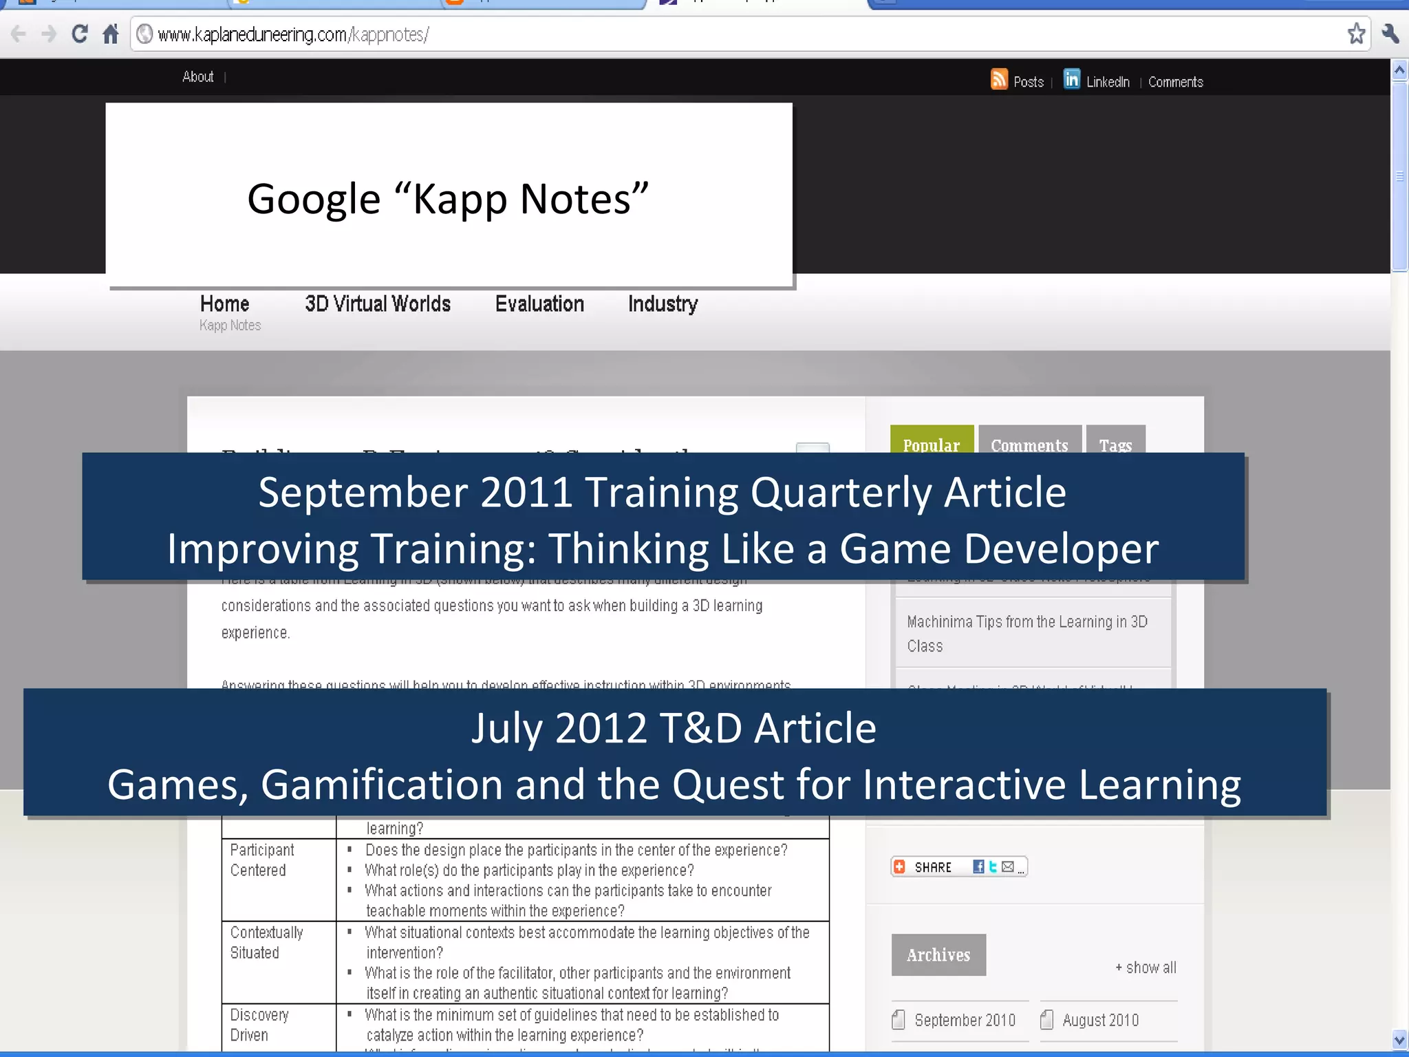Viewport: 1409px width, 1057px height.
Task: Click the LinkedIn logo icon
Action: pos(1072,79)
